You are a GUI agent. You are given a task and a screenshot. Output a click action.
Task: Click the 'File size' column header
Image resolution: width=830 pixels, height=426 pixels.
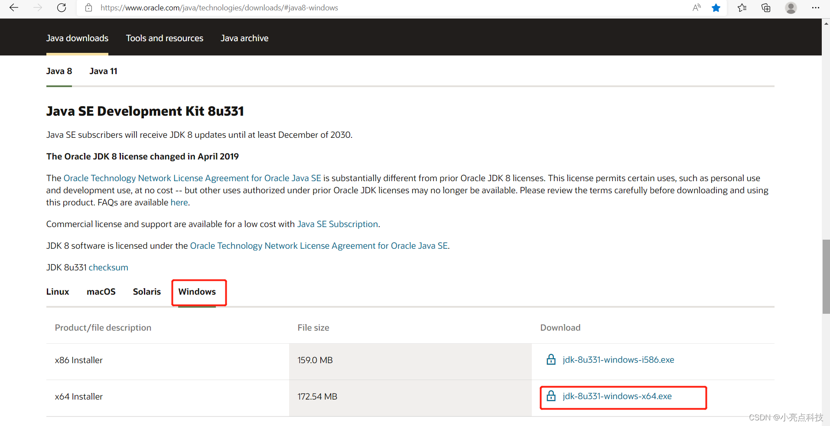coord(313,328)
